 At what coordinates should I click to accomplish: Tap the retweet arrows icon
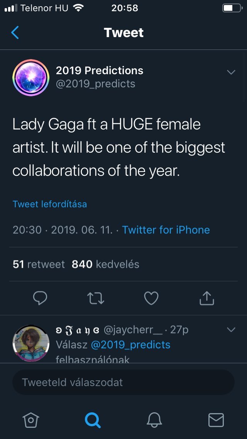pyautogui.click(x=96, y=298)
